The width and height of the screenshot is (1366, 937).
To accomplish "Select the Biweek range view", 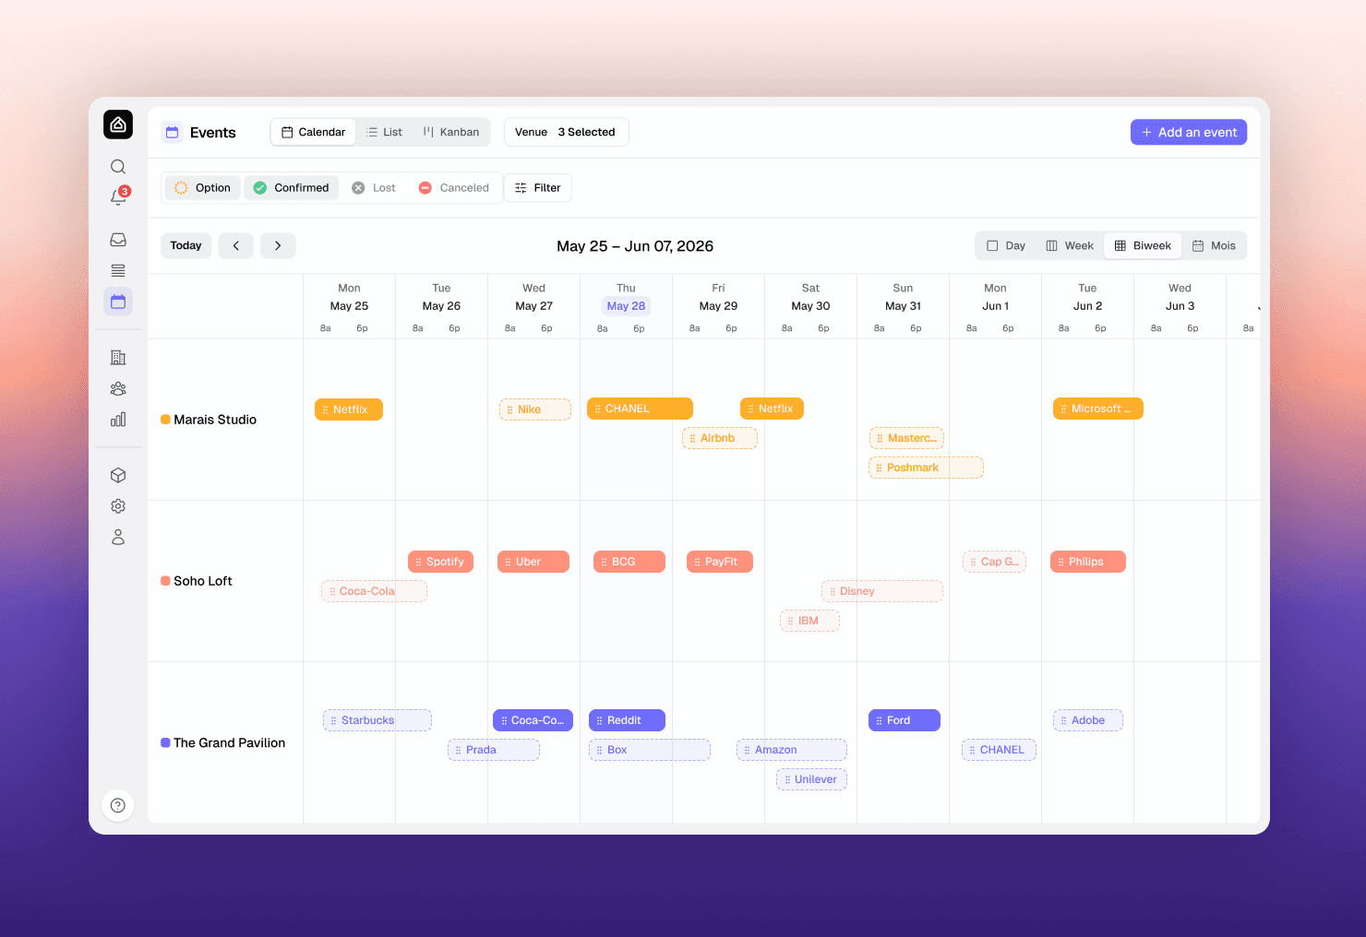I will coord(1143,245).
